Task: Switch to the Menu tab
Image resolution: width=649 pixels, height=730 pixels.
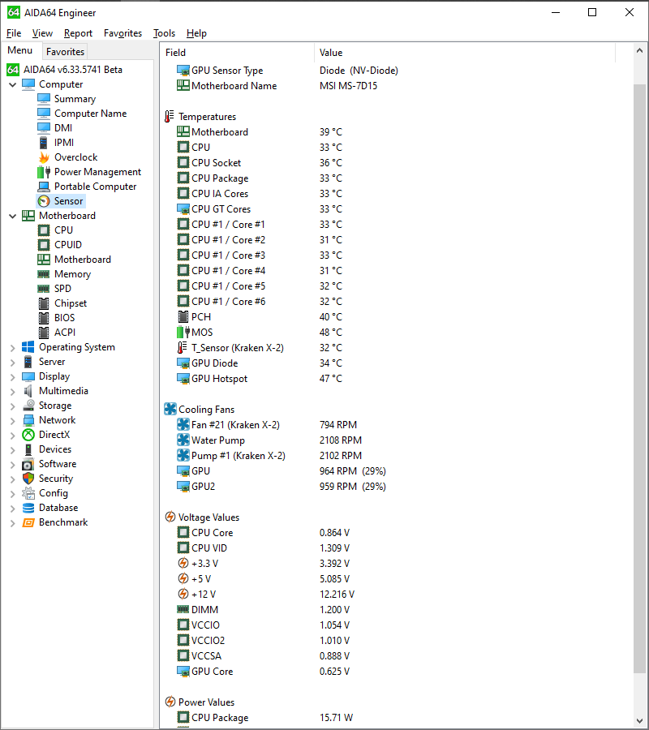Action: point(20,50)
